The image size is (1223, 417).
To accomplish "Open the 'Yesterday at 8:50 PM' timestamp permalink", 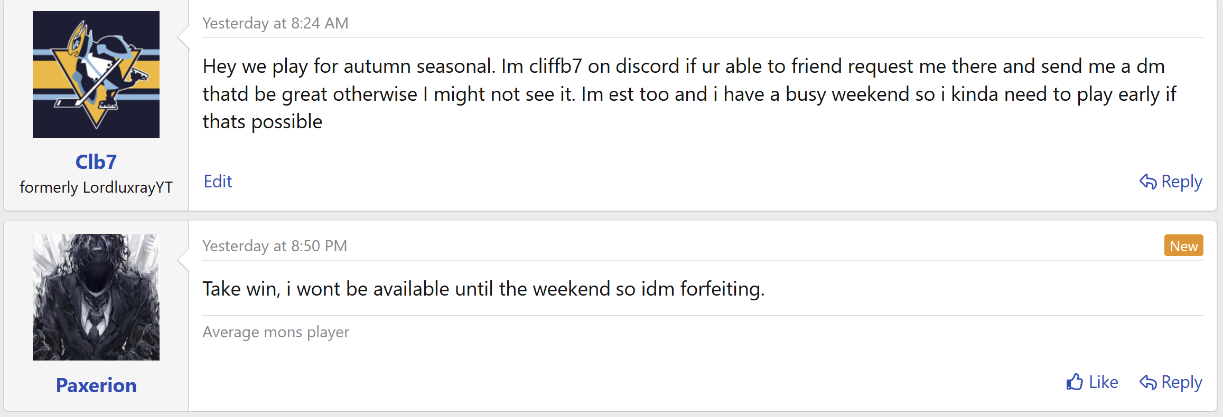I will click(x=275, y=246).
